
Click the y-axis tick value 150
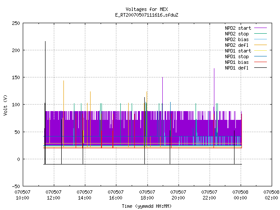[16, 77]
